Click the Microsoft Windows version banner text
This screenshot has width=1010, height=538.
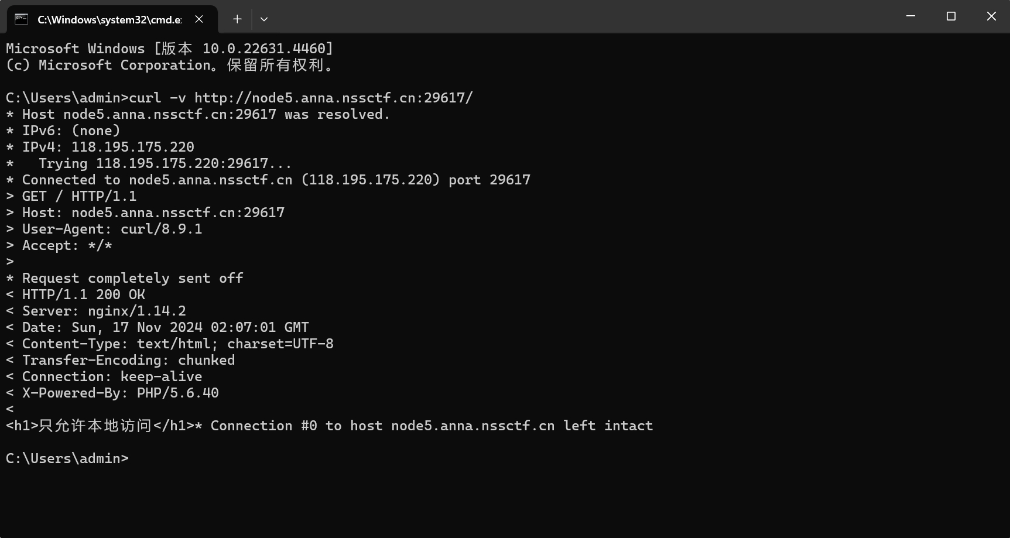click(170, 49)
